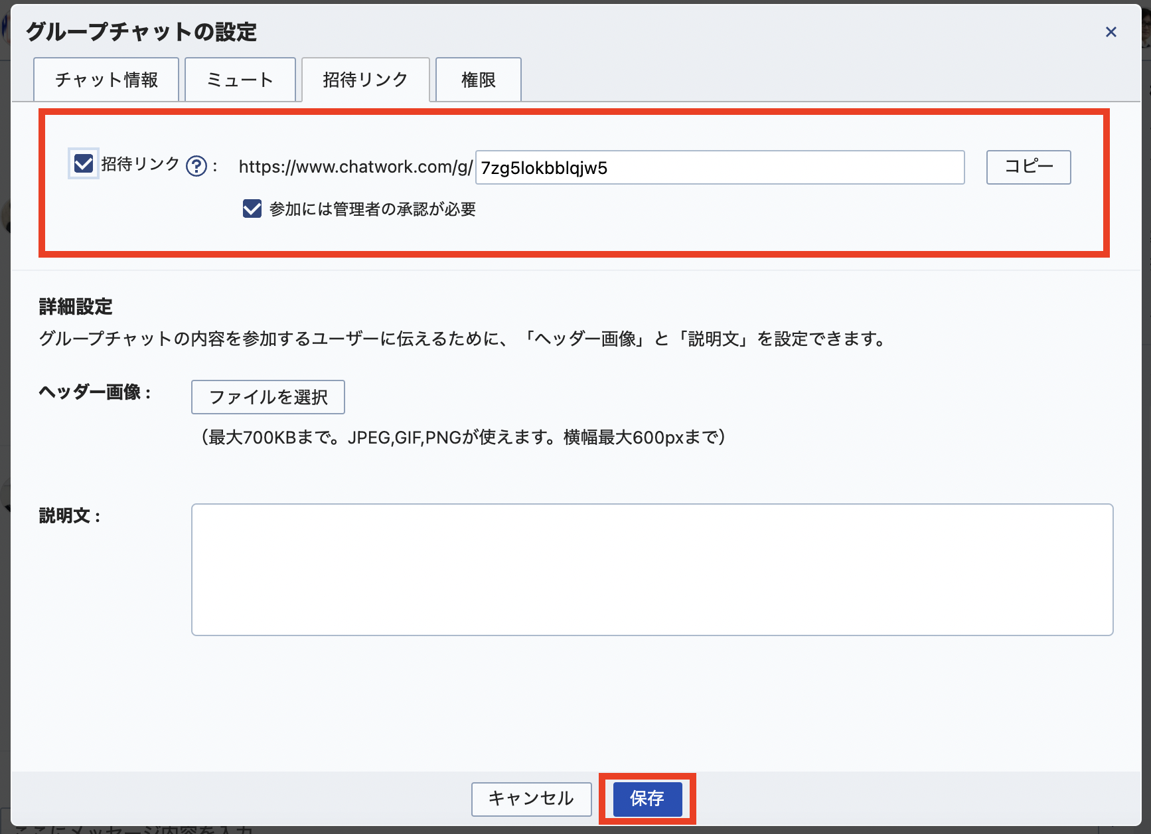Click the 最大700KBまで file size note
Screen dimensions: 1151x834
coord(463,437)
